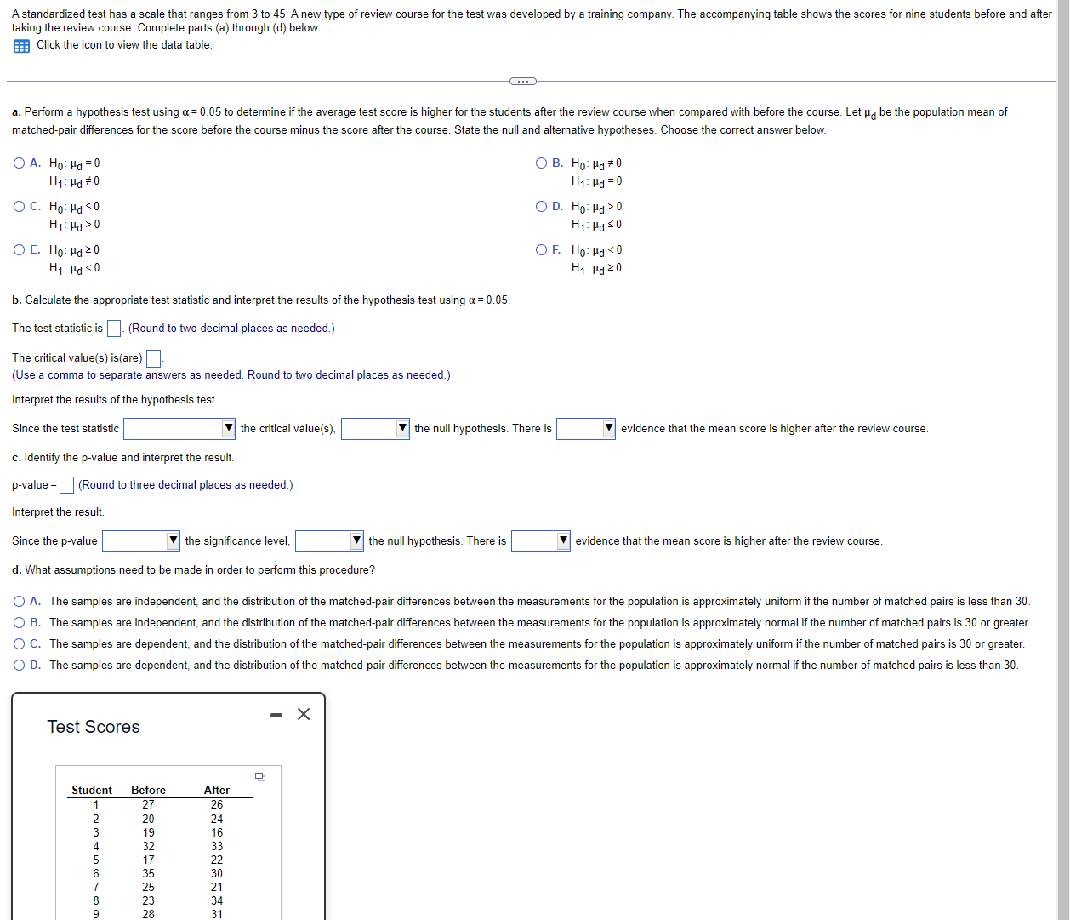
Task: Minimize the Test Scores window
Action: click(x=275, y=715)
